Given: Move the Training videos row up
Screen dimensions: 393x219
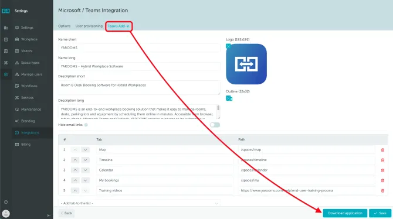Looking at the screenshot, I should point(75,190).
